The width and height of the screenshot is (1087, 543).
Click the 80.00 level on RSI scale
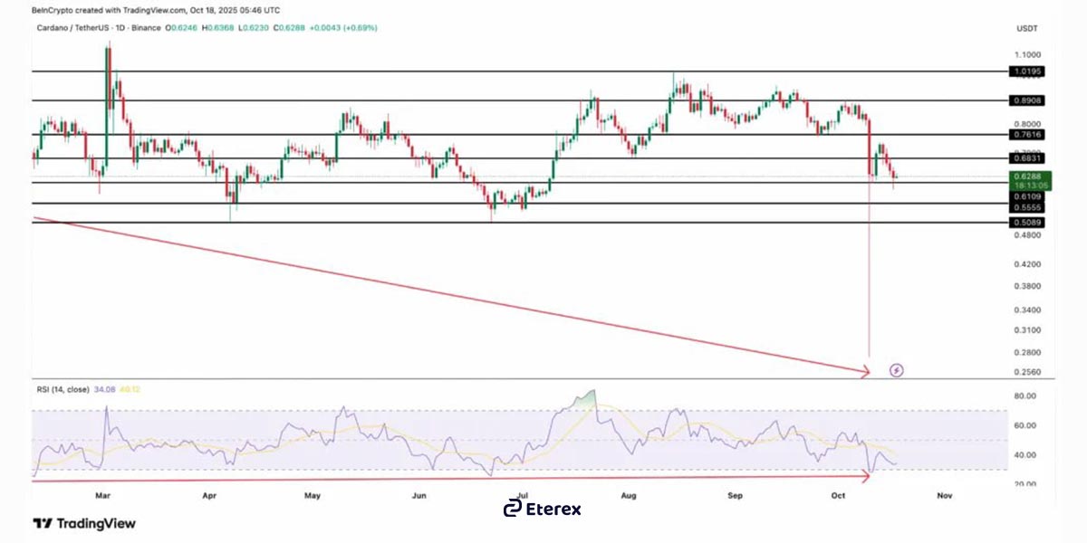1025,396
